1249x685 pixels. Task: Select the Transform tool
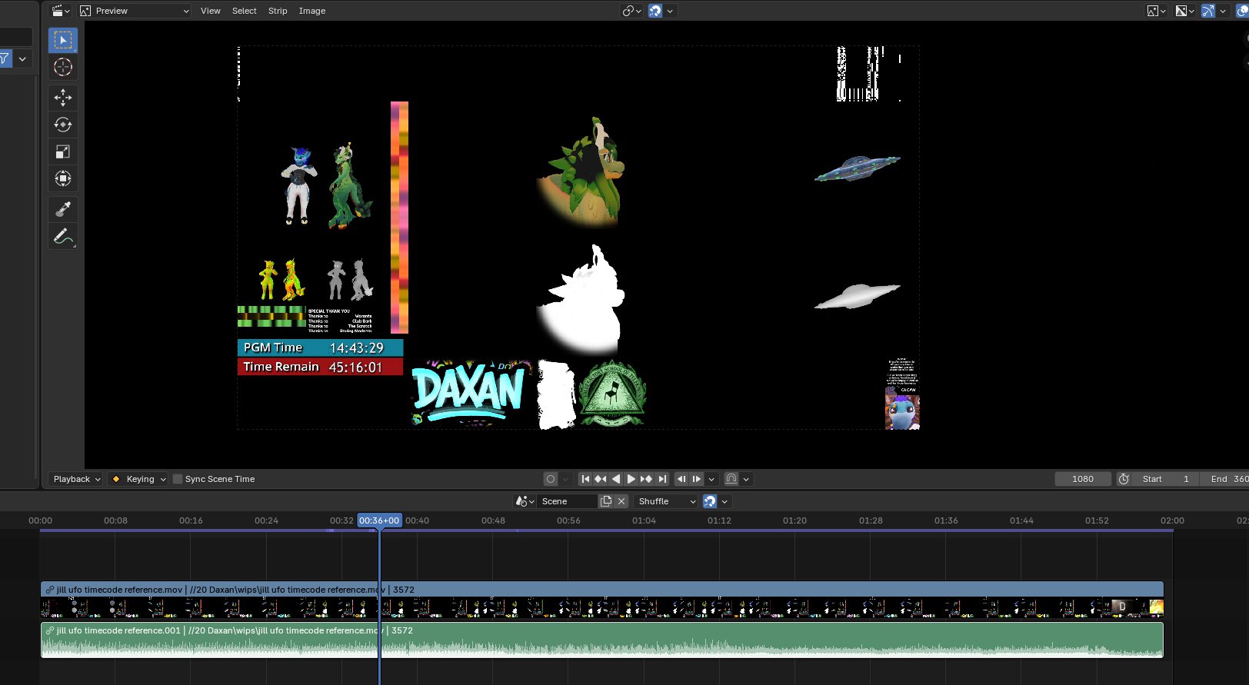click(63, 178)
